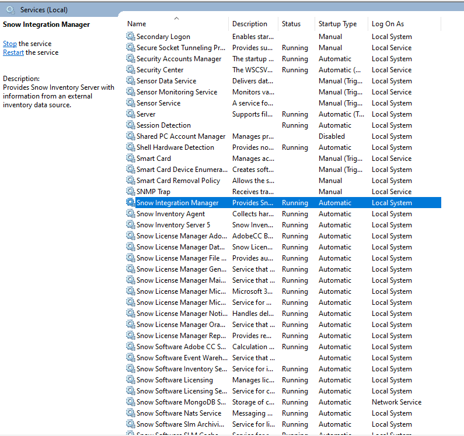Click the gear icon for Sensor Service
The image size is (464, 436).
(131, 103)
